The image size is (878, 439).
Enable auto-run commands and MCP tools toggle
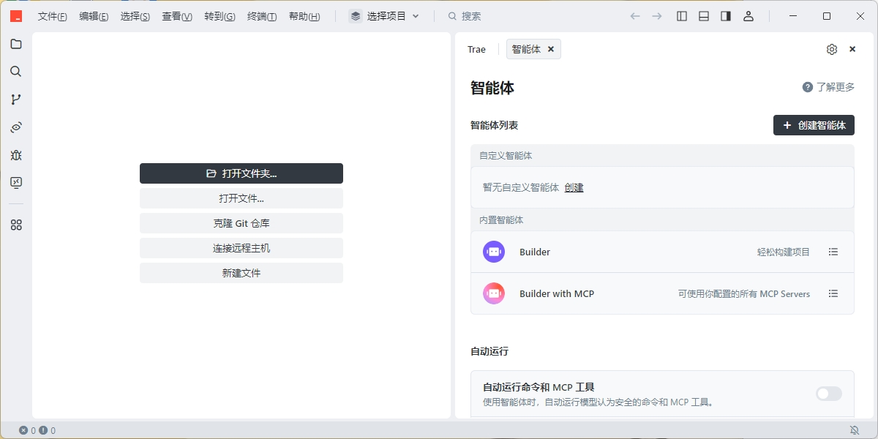point(829,394)
